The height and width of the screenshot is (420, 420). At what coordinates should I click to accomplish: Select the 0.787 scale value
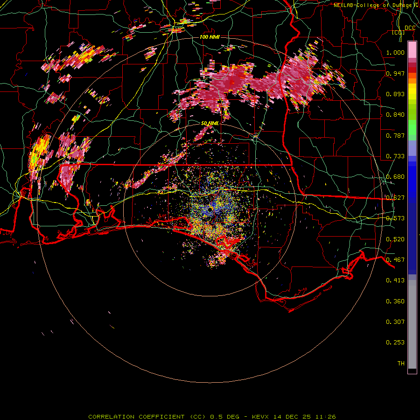[x=395, y=135]
